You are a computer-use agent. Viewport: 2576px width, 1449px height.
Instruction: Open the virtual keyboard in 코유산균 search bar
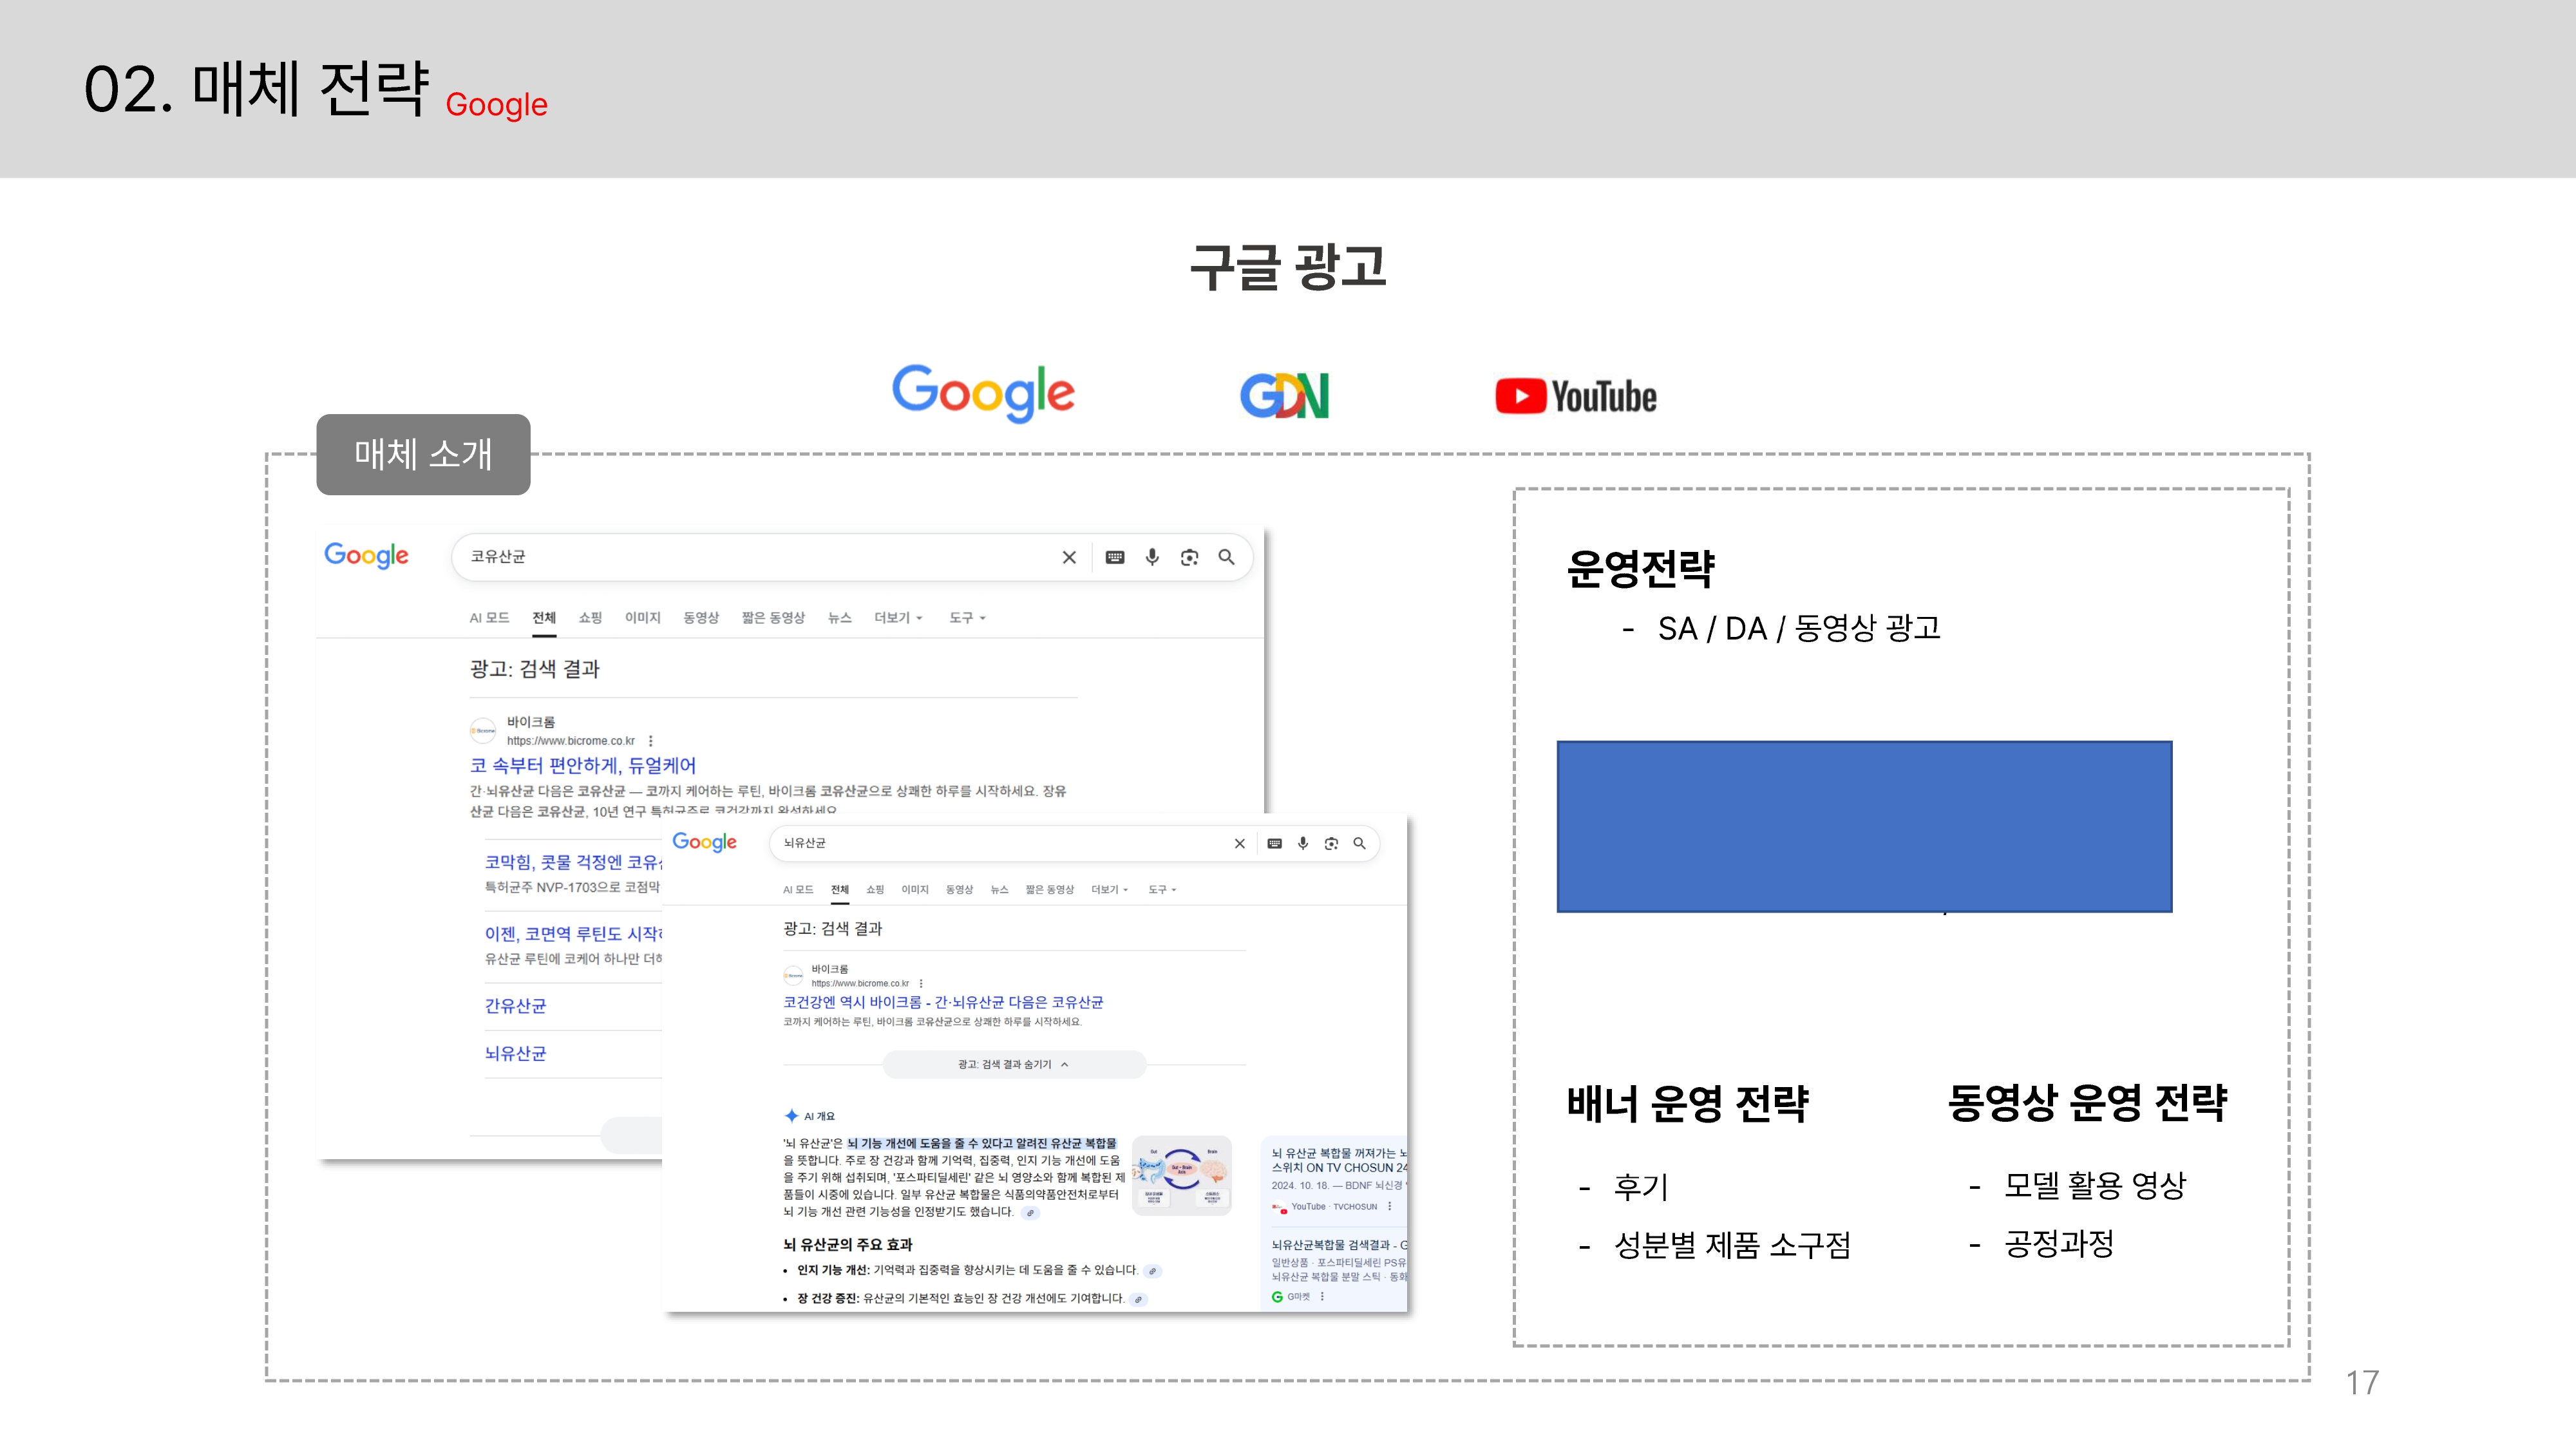point(1115,557)
